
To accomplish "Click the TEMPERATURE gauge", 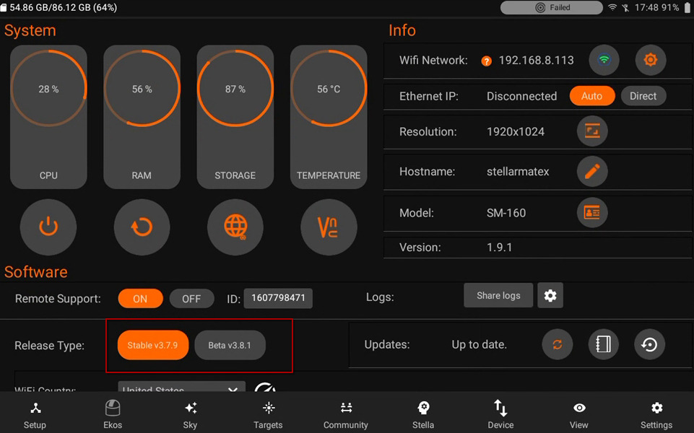I will (x=329, y=117).
